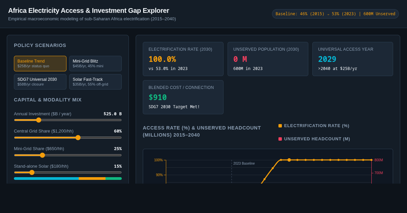This screenshot has height=213, width=407.
Task: Click the 'SDG7 2030 Target Met!' message
Action: pos(174,107)
